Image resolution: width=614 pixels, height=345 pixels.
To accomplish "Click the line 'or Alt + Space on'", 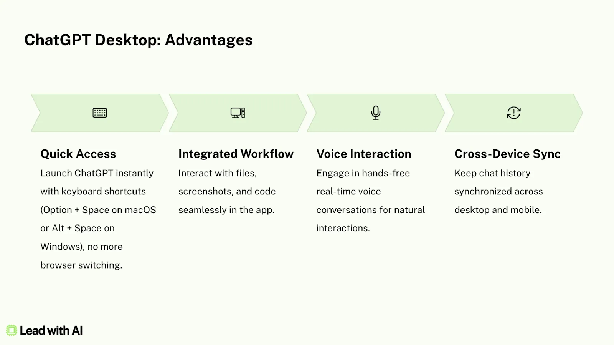I will [78, 228].
